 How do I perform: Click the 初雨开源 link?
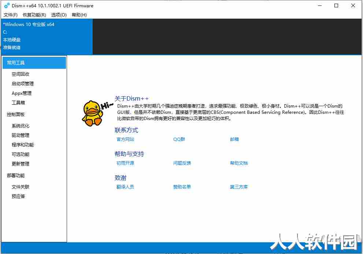click(x=125, y=163)
